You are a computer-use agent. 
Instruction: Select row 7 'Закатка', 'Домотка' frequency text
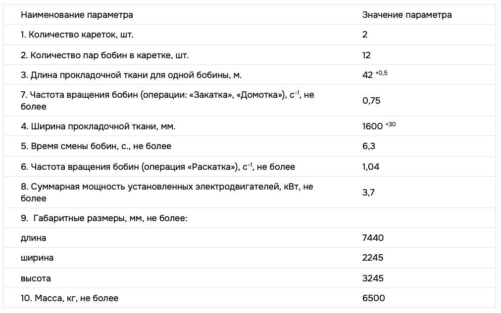167,100
